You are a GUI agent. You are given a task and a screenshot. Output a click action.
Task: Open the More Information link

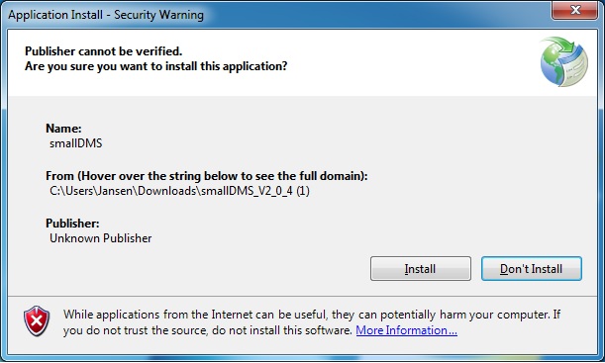click(406, 330)
